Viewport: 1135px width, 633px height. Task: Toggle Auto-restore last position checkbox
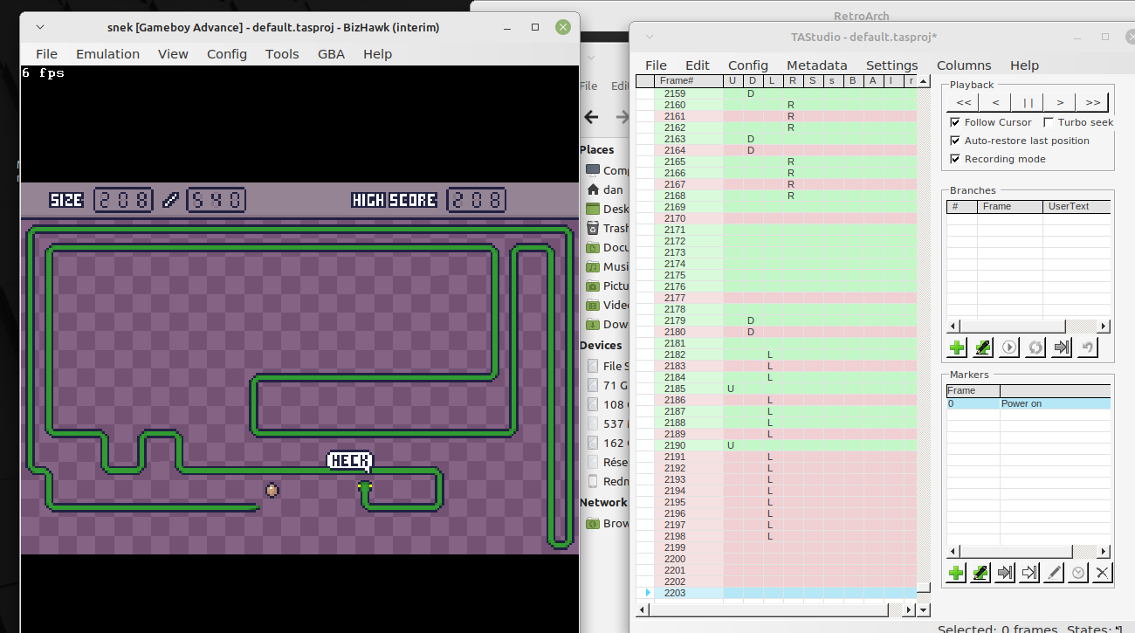(x=955, y=141)
